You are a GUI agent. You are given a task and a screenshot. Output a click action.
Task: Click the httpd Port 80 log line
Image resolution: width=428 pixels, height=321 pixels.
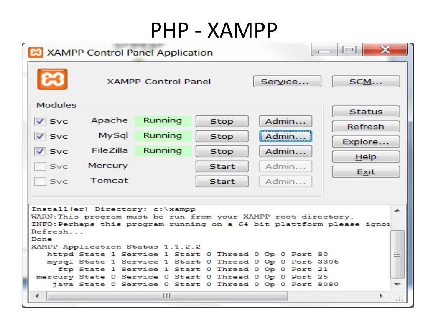188,255
